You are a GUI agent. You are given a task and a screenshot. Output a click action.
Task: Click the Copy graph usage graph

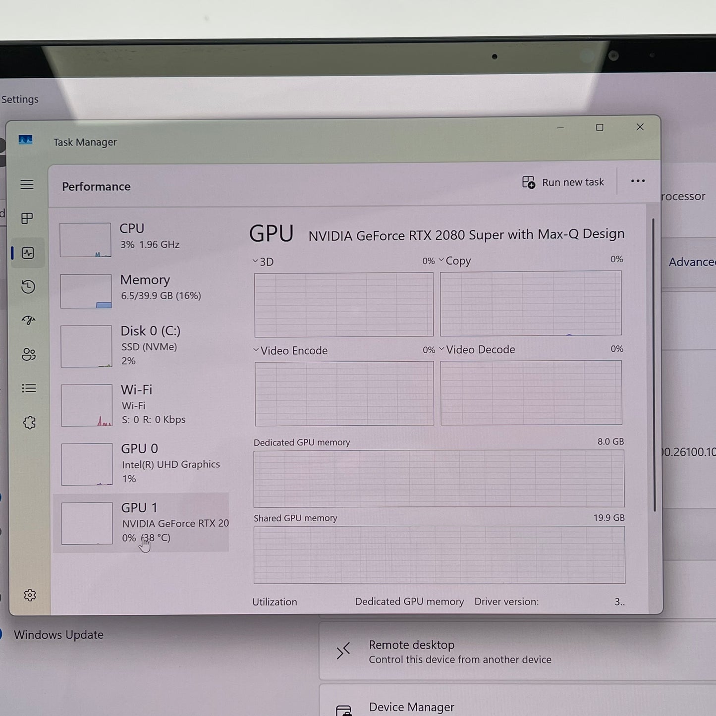click(x=531, y=303)
